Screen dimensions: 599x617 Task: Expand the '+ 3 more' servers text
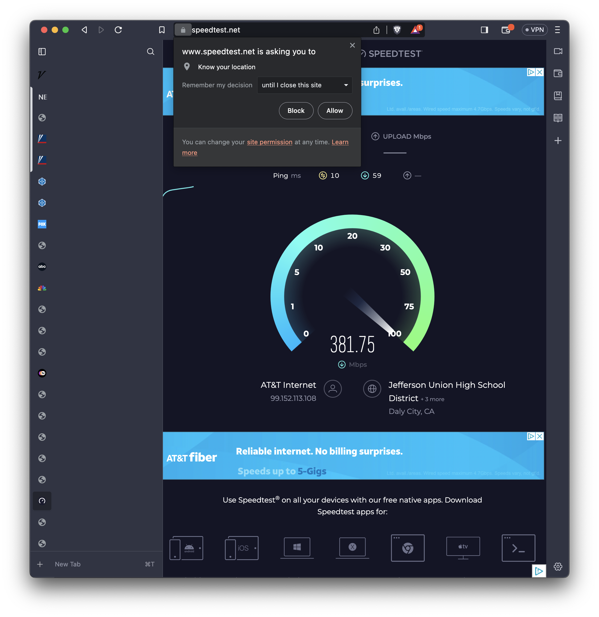click(432, 399)
